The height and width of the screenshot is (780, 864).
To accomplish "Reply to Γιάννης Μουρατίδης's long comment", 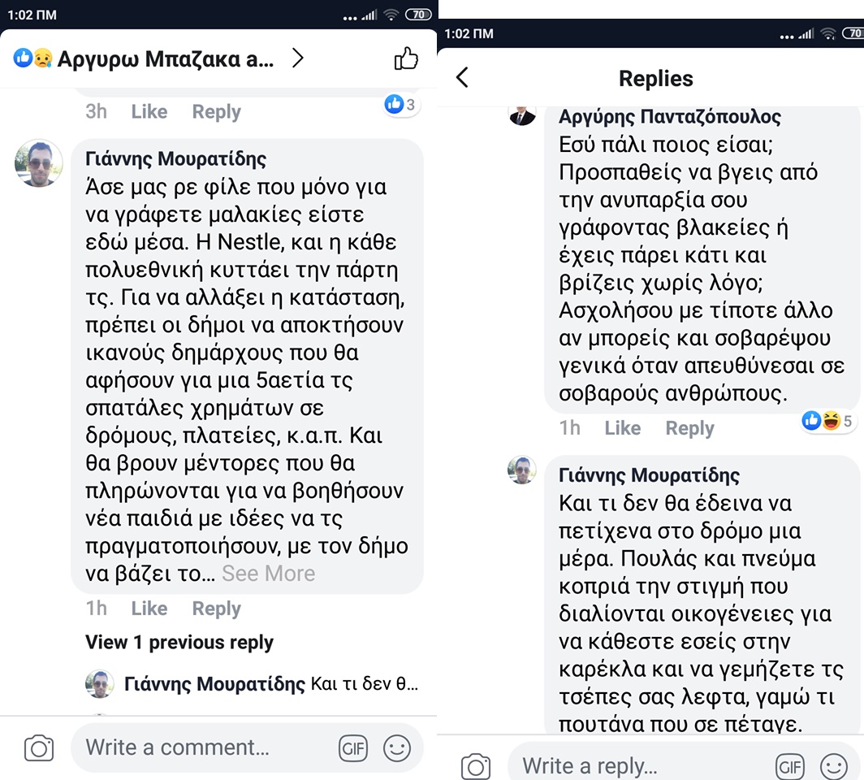I will tap(216, 609).
